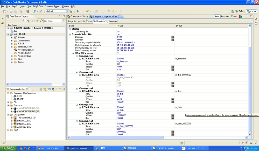Click the Open Perspective icon near Debug
This screenshot has height=151, width=259.
[233, 11]
